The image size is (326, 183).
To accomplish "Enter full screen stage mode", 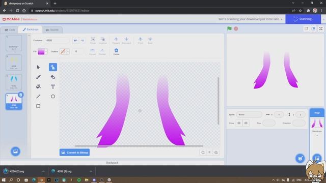I will (x=321, y=28).
